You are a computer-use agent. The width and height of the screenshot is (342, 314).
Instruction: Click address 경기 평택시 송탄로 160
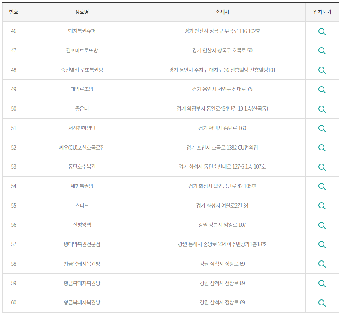(222, 128)
